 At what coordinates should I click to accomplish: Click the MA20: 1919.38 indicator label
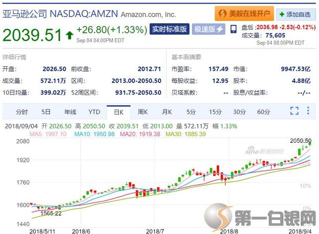(140, 134)
